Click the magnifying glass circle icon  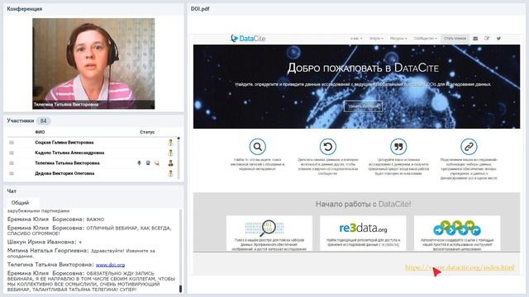257,147
